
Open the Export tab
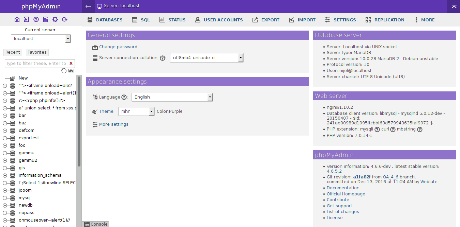[x=266, y=20]
